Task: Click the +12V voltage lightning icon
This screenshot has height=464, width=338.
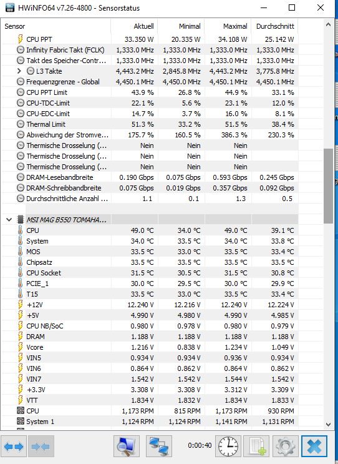Action: click(x=20, y=305)
